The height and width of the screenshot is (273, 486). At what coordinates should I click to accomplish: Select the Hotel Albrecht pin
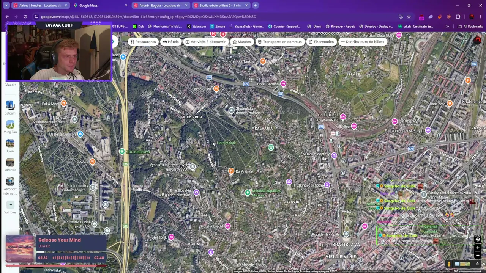coord(227,226)
